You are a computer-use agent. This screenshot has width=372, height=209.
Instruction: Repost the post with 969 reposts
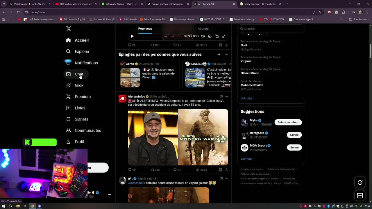155,170
